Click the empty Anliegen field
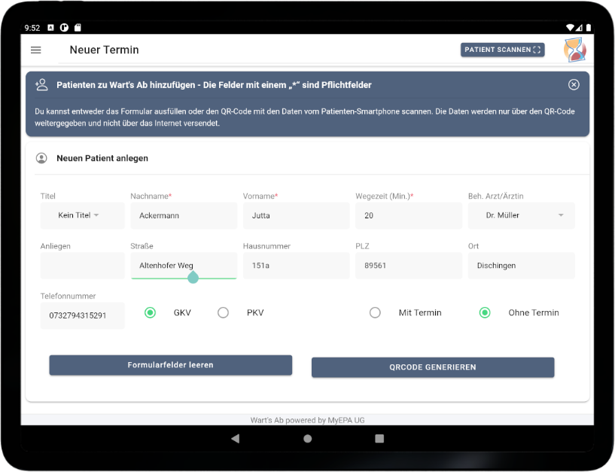 point(82,266)
